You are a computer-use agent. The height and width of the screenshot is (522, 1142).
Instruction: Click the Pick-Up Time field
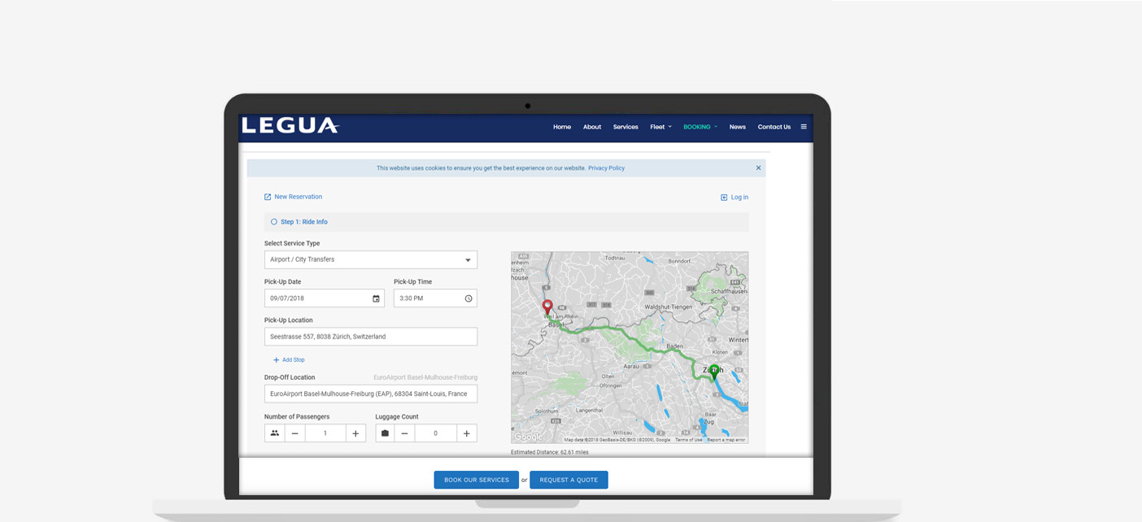point(435,298)
